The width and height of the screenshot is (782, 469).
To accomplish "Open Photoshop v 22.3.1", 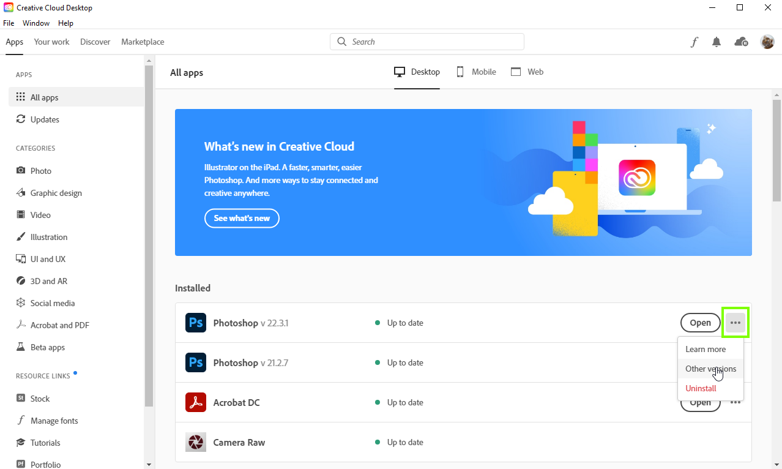I will click(701, 323).
